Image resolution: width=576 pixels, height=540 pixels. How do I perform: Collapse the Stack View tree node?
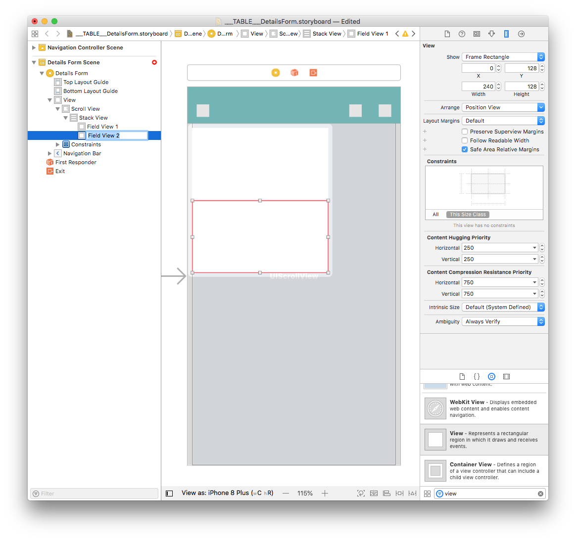click(65, 118)
